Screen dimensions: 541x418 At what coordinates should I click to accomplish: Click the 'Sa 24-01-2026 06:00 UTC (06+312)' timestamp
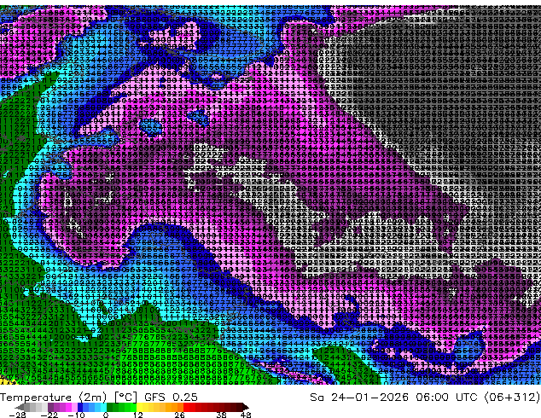pyautogui.click(x=425, y=398)
